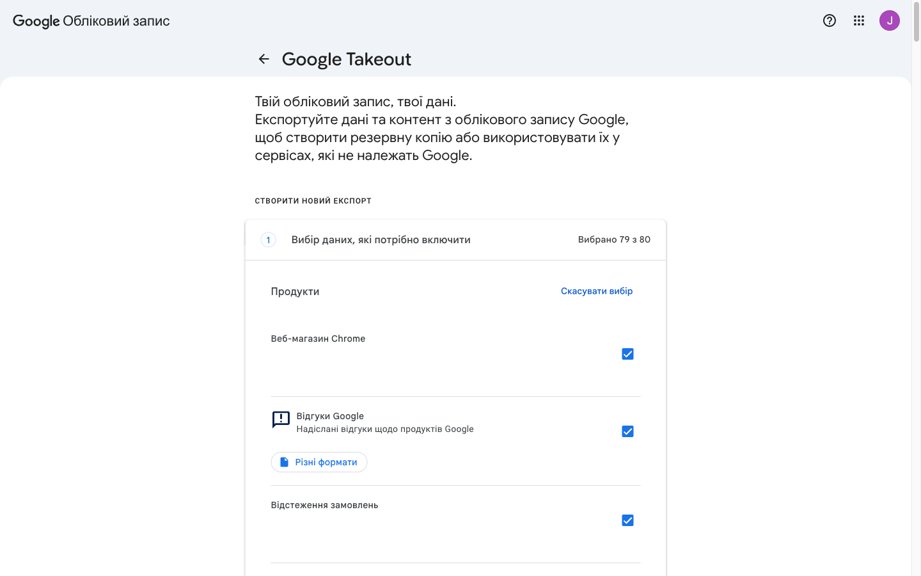Go back using the arrow beside Google Takeout
Image resolution: width=921 pixels, height=576 pixels.
[264, 58]
